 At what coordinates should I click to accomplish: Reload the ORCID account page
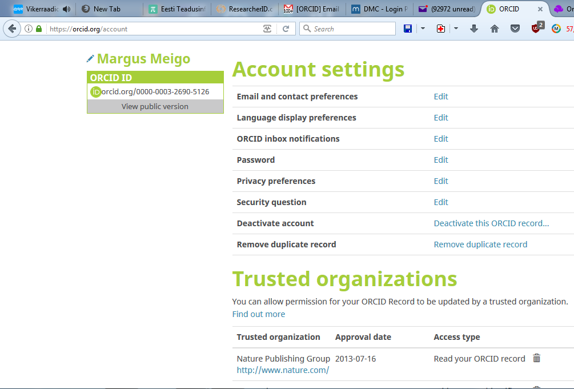point(286,29)
